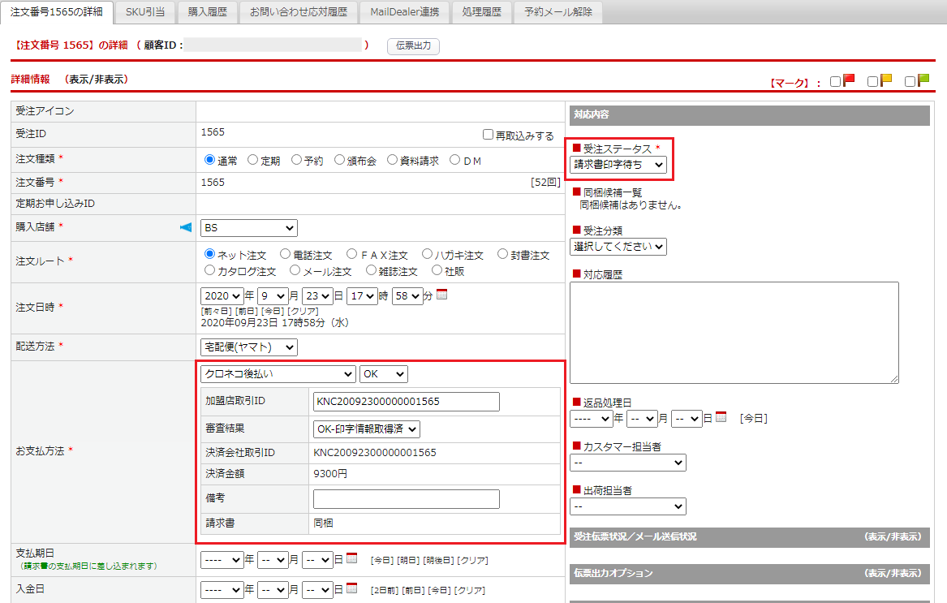
Task: Click into the 対応履歴 text area
Action: 734,332
